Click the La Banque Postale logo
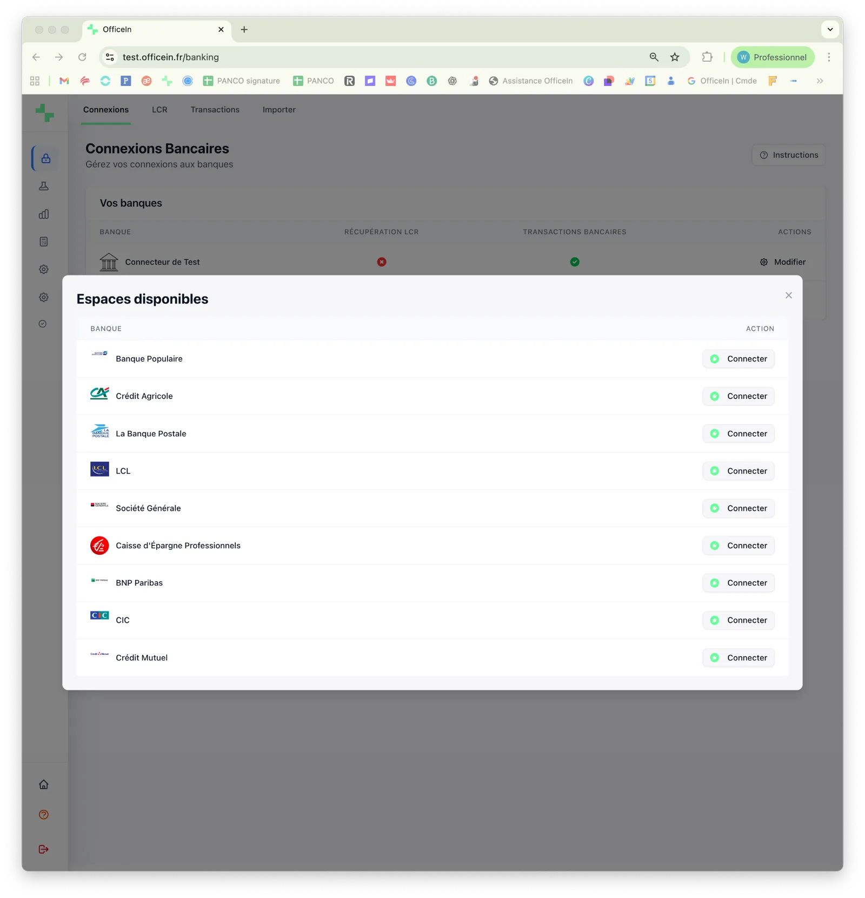 click(x=100, y=431)
